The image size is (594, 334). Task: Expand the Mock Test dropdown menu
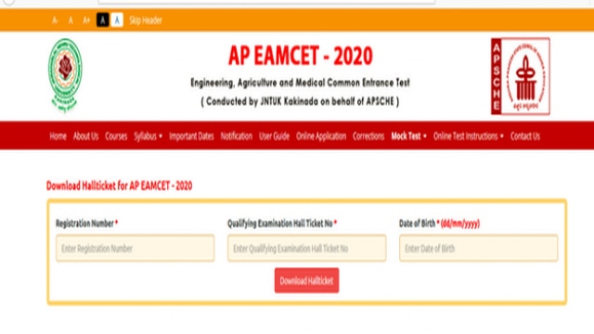pos(408,136)
